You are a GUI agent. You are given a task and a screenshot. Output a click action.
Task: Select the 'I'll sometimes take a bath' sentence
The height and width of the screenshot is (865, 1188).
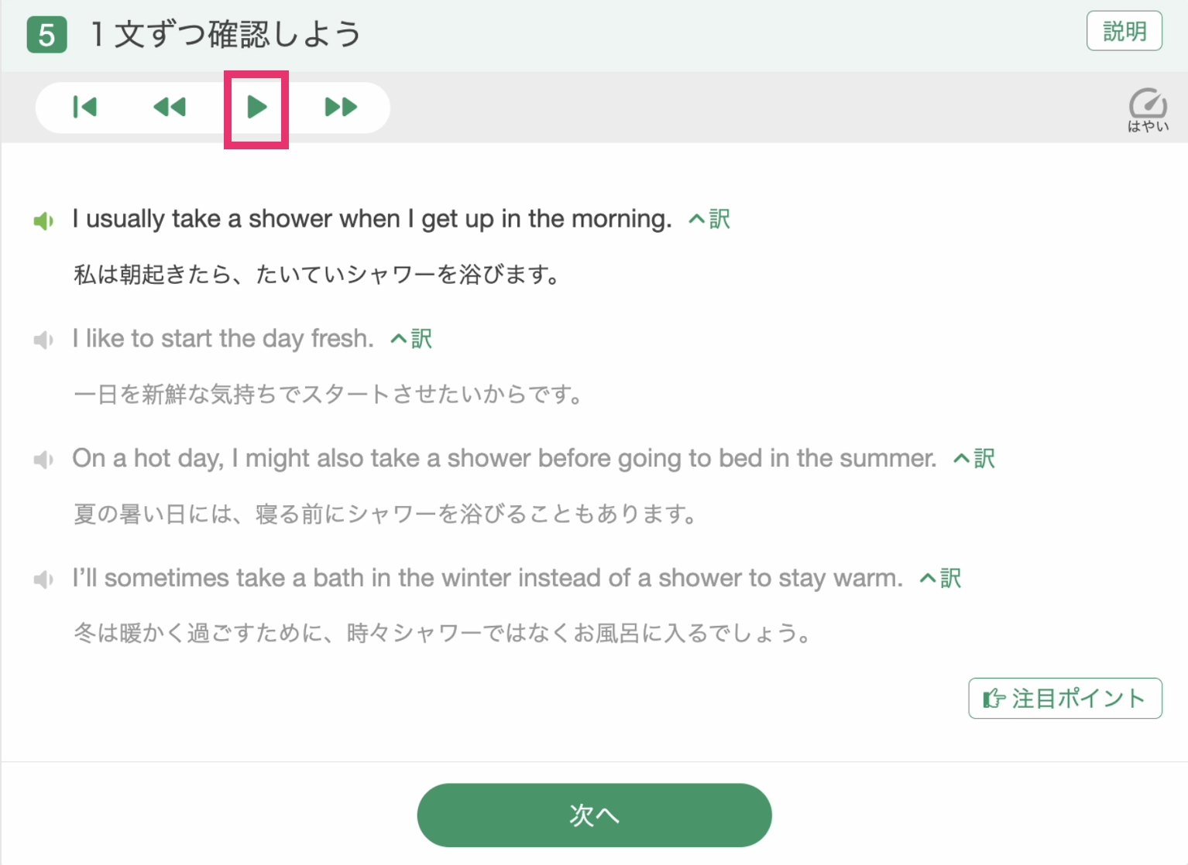click(x=488, y=578)
